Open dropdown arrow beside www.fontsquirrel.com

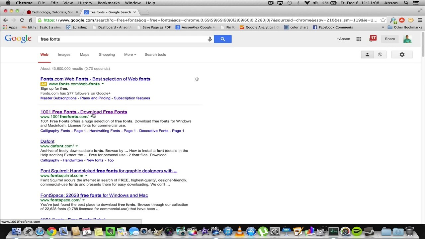point(86,176)
